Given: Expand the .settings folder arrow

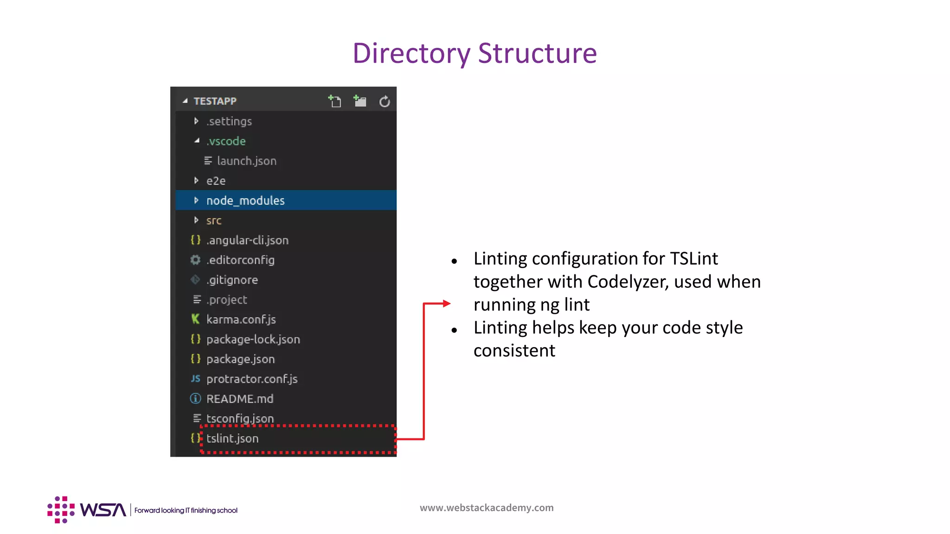Looking at the screenshot, I should click(196, 121).
